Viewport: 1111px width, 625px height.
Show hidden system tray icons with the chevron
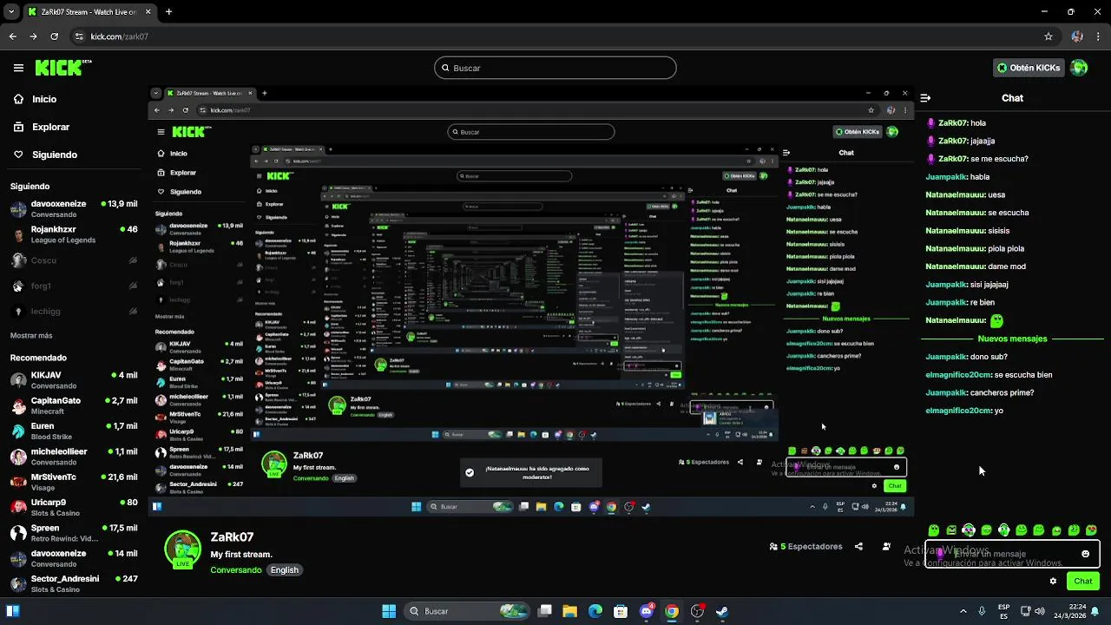pos(963,611)
